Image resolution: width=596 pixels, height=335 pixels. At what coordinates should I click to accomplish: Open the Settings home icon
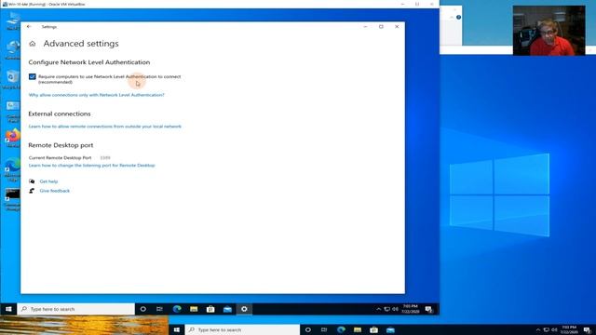pos(33,44)
